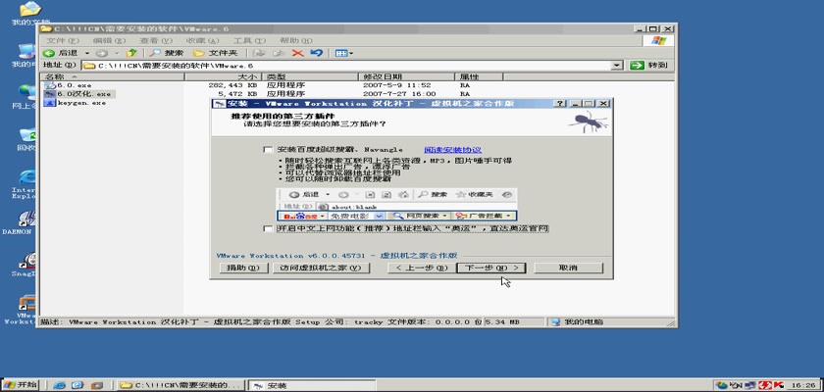Viewport: 824px width, 392px height.
Task: Go up one folder level in Explorer
Action: tap(131, 53)
